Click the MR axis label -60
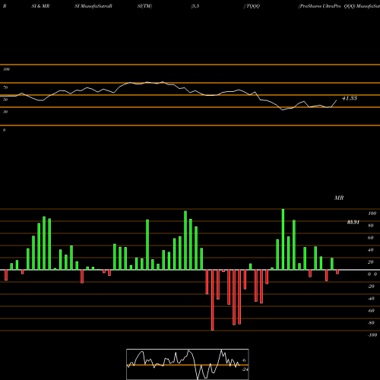 [371, 311]
